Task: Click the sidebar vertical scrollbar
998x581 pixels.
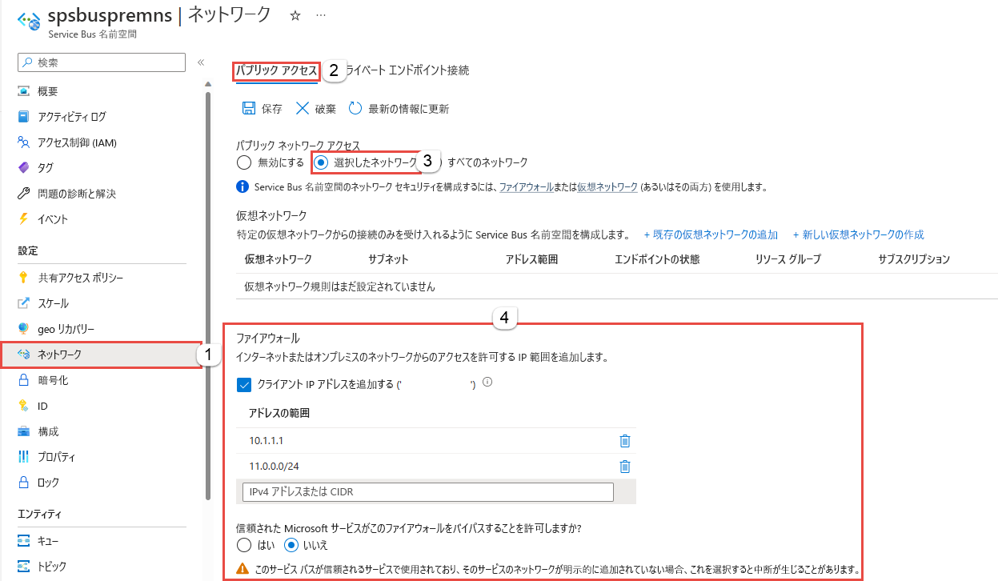Action: [207, 296]
